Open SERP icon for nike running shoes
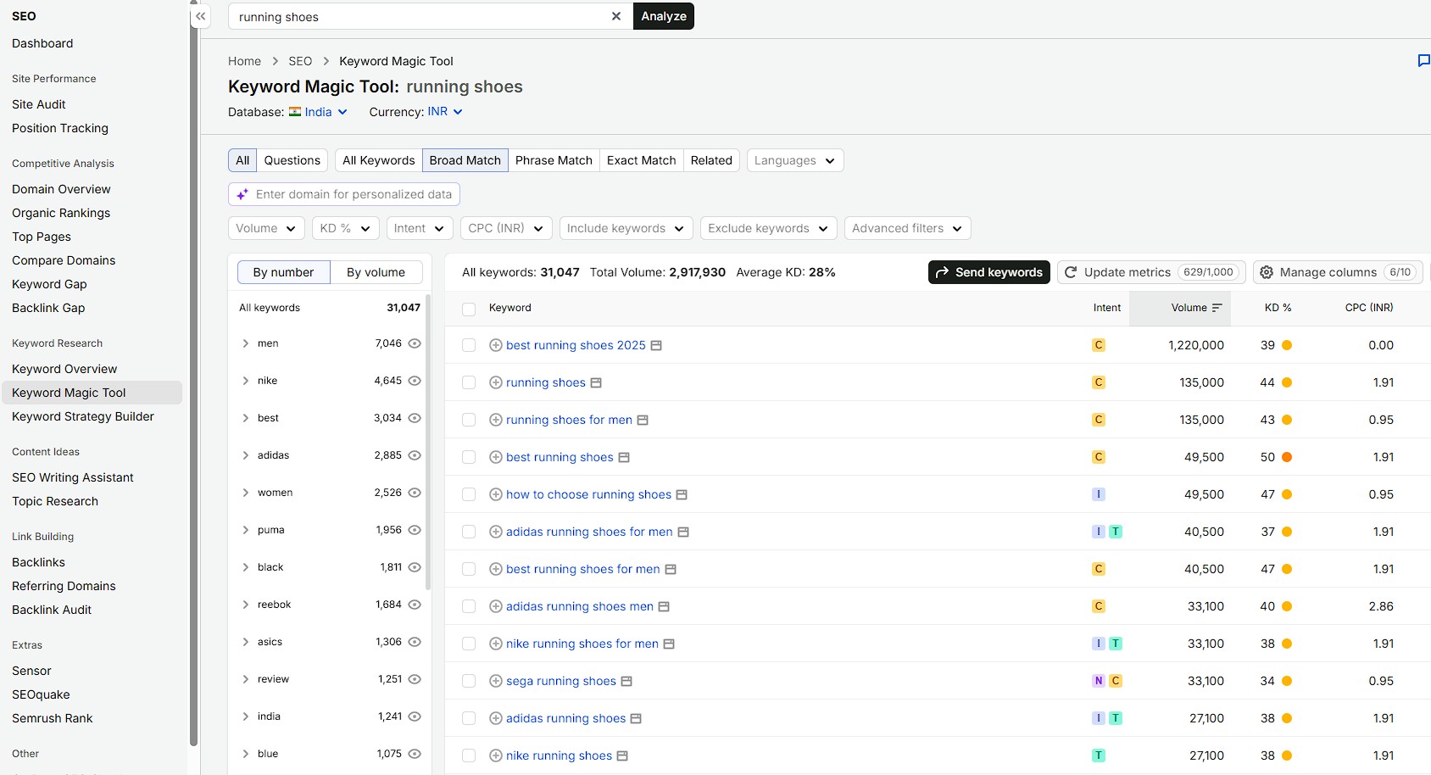 [622, 755]
